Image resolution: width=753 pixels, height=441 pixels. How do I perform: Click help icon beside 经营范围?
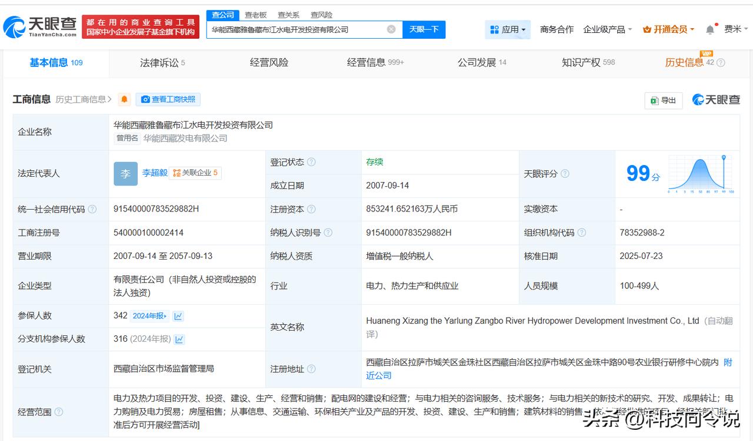pyautogui.click(x=59, y=412)
